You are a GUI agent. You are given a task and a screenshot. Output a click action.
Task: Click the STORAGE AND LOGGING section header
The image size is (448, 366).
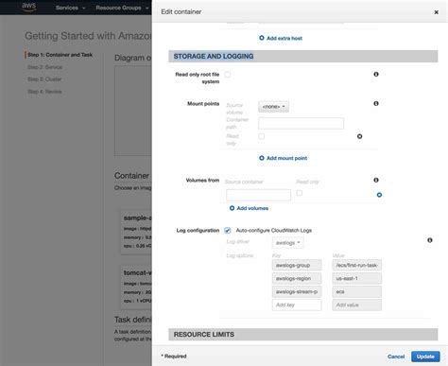(303, 56)
